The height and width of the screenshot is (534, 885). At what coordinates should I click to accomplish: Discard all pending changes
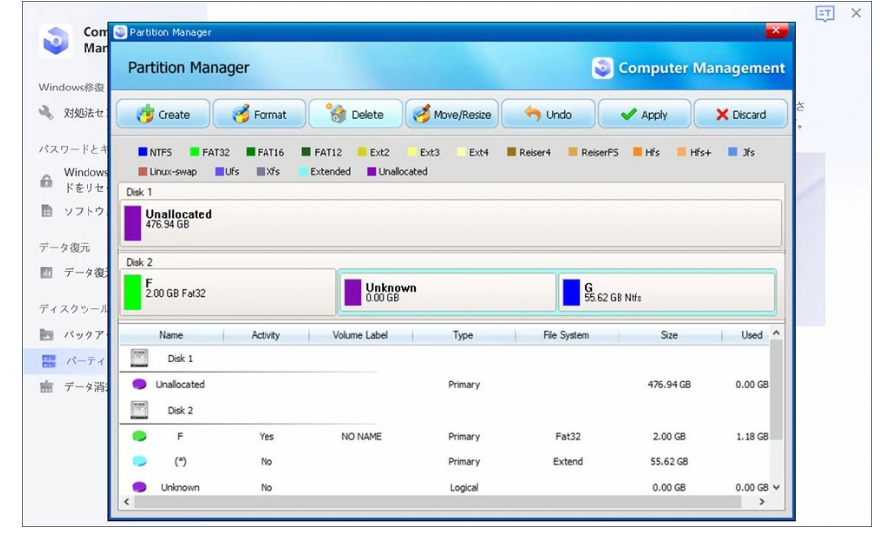740,114
